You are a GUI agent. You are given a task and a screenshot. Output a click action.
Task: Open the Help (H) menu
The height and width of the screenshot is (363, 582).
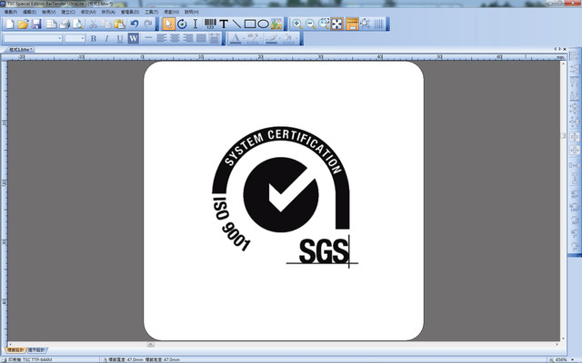click(x=192, y=12)
